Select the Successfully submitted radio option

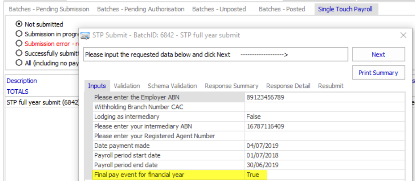[x=19, y=53]
